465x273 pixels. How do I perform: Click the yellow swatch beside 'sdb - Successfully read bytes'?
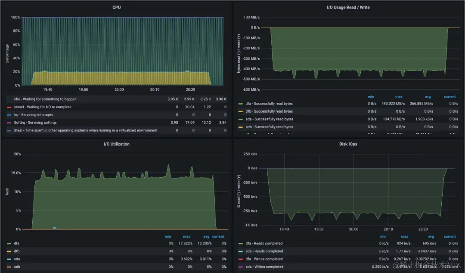pyautogui.click(x=241, y=127)
